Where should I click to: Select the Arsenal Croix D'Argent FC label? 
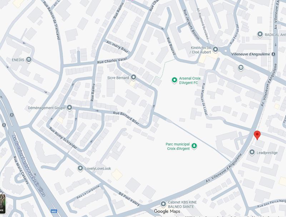[190, 80]
